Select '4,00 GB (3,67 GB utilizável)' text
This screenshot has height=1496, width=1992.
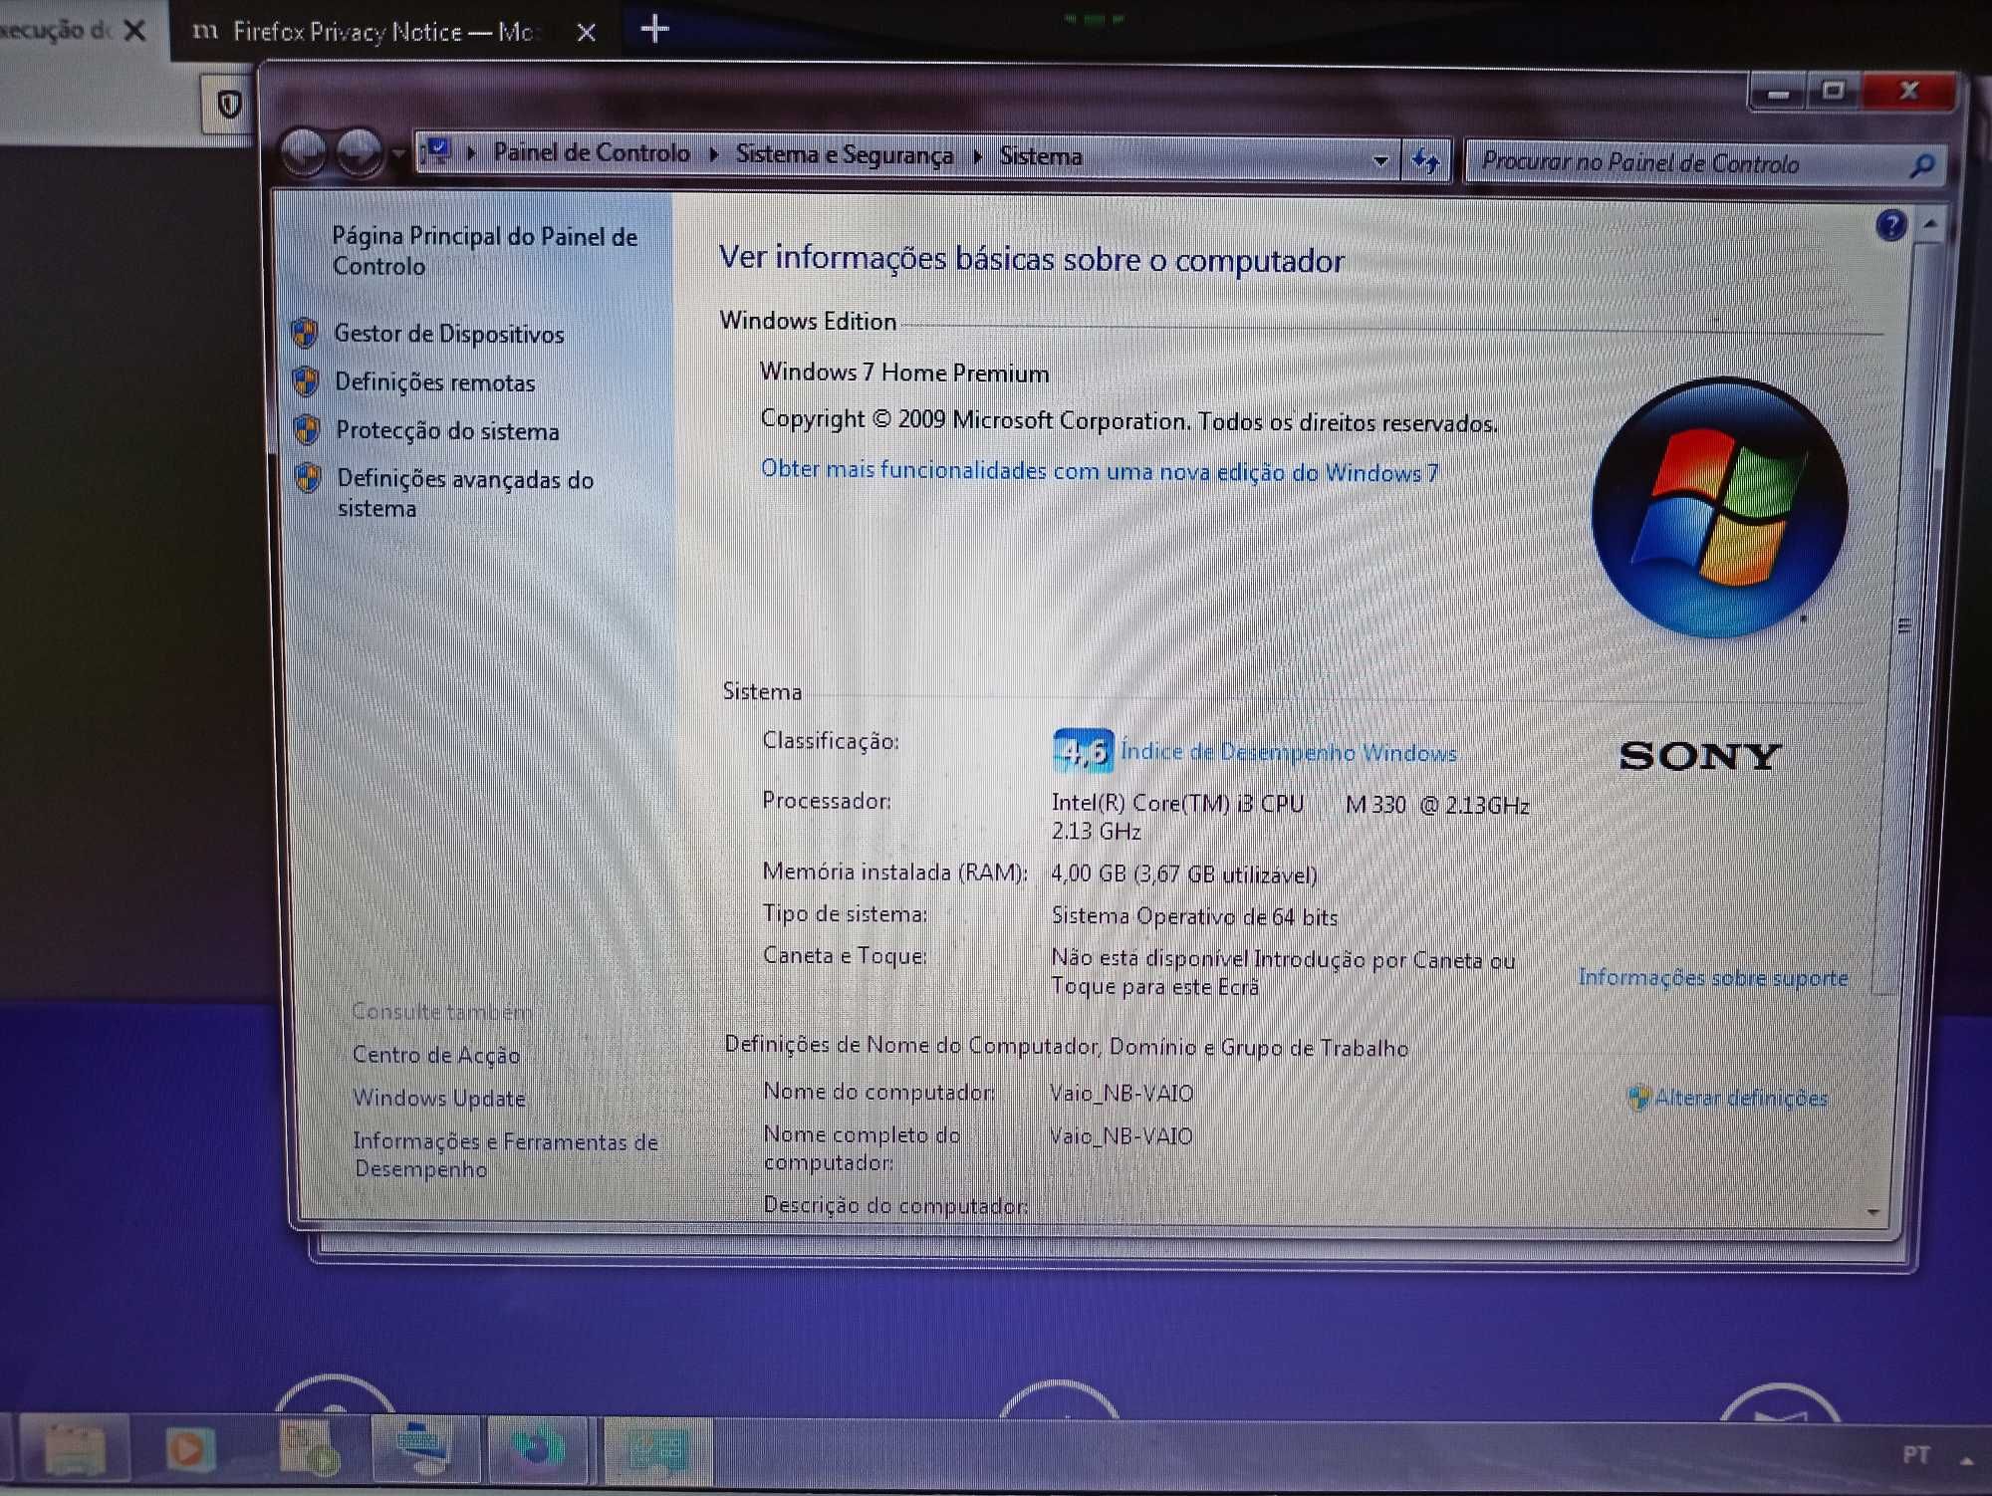click(x=1184, y=874)
